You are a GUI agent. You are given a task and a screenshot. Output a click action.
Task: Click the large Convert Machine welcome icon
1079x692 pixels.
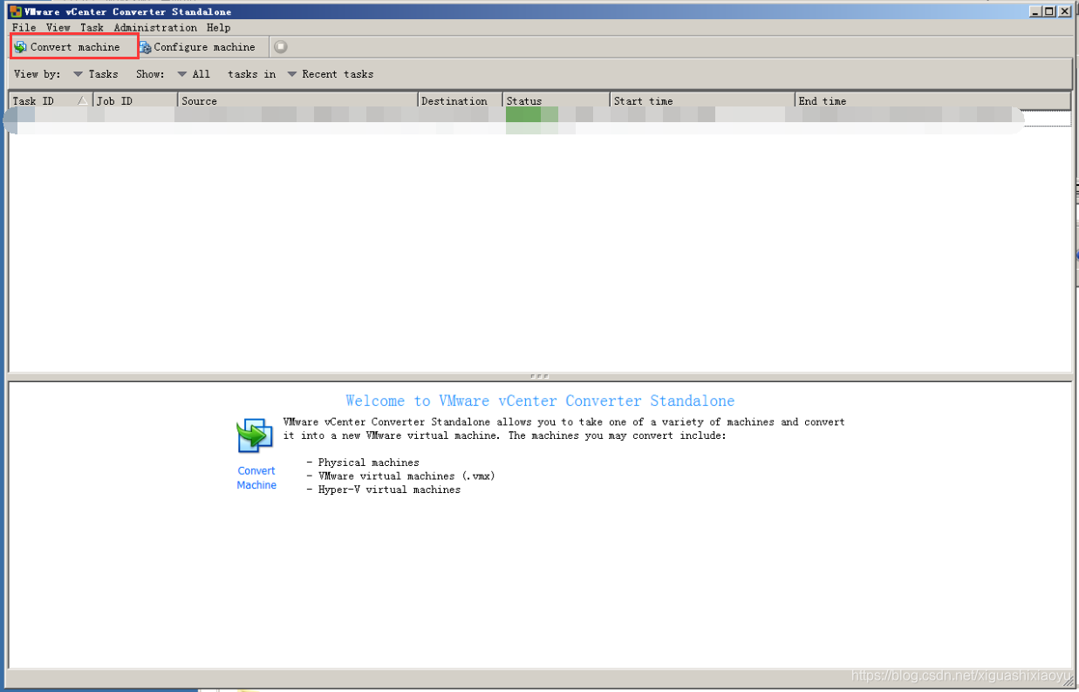click(255, 435)
